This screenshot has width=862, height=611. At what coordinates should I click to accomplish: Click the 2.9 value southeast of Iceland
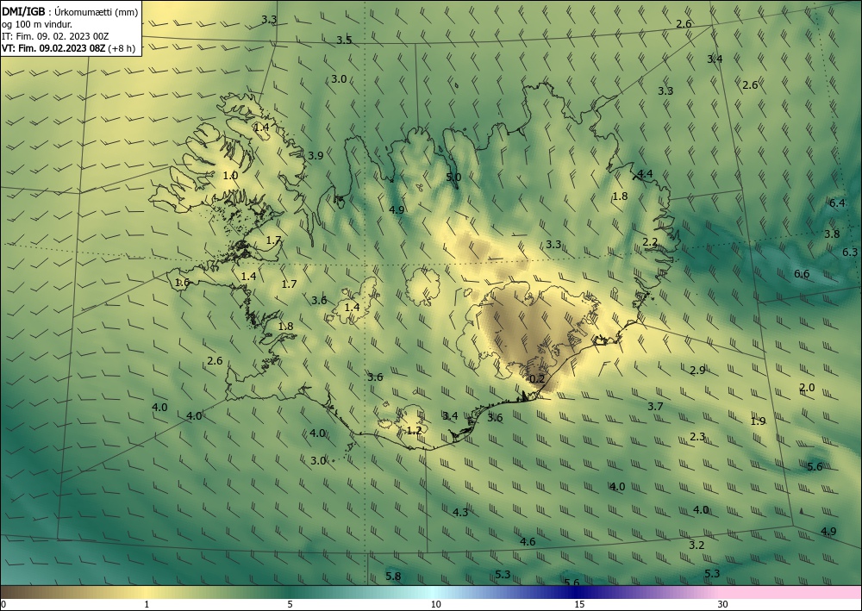tap(697, 371)
